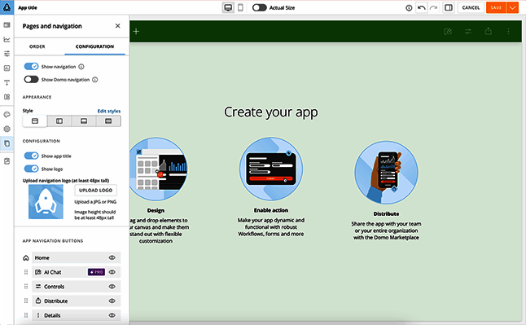This screenshot has width=526, height=325.
Task: Open the theme palette sidebar icon
Action: coord(7,115)
